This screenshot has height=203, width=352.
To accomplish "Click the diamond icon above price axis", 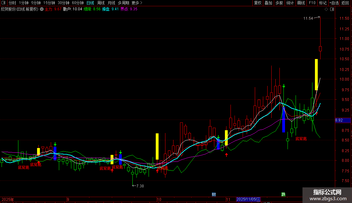I will [326, 9].
